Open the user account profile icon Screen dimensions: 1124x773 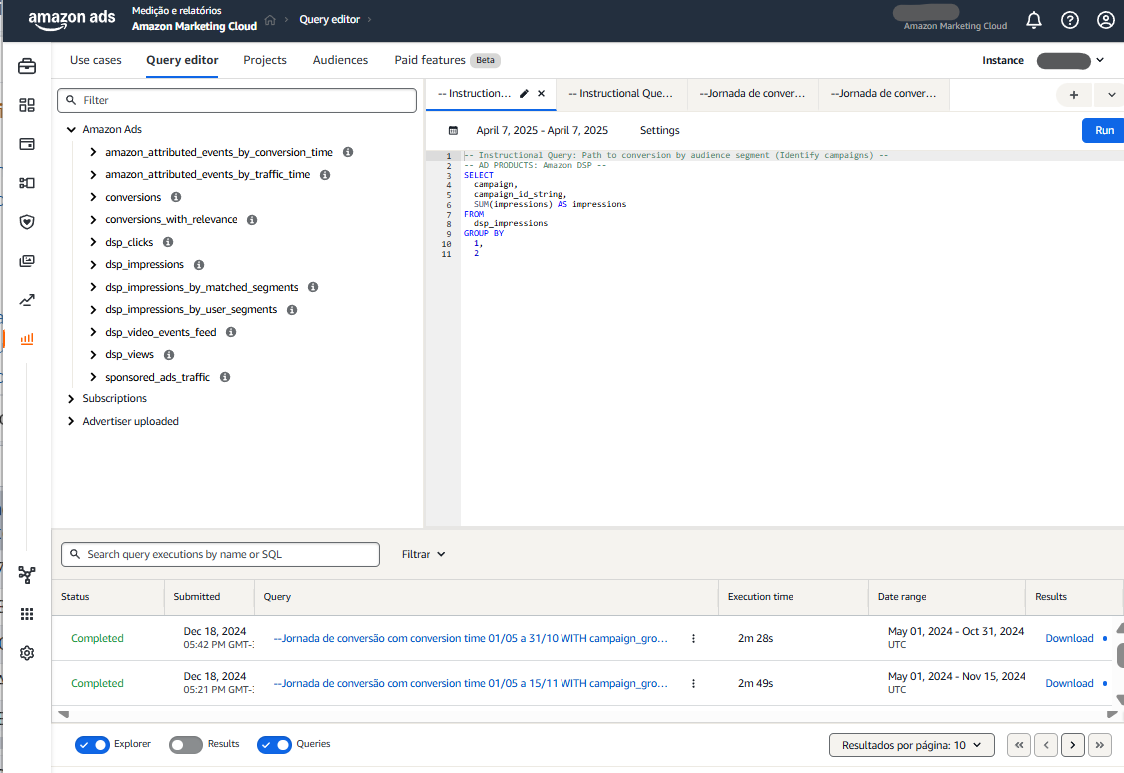[x=1105, y=20]
